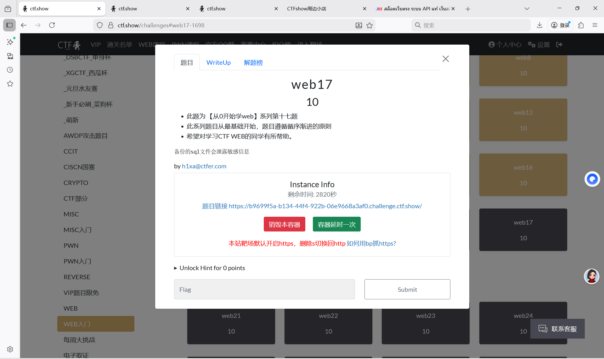Select the MISC category
Viewport: 604px width, 359px height.
click(x=71, y=214)
